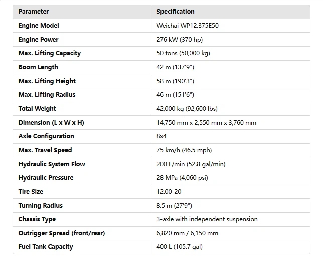Click the Total Weight row label

(x=37, y=109)
